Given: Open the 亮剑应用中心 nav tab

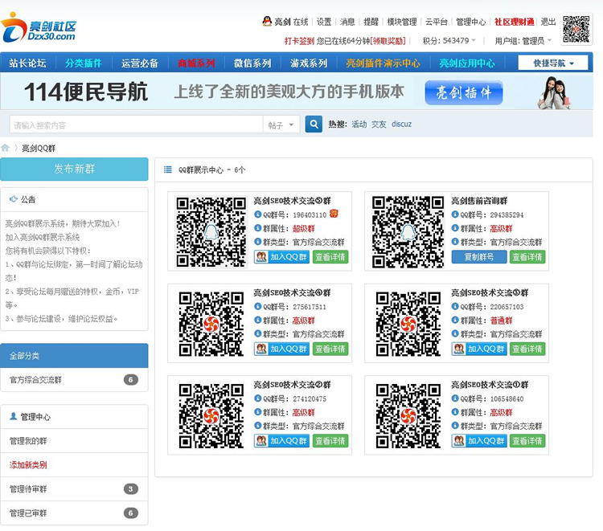Looking at the screenshot, I should point(467,63).
